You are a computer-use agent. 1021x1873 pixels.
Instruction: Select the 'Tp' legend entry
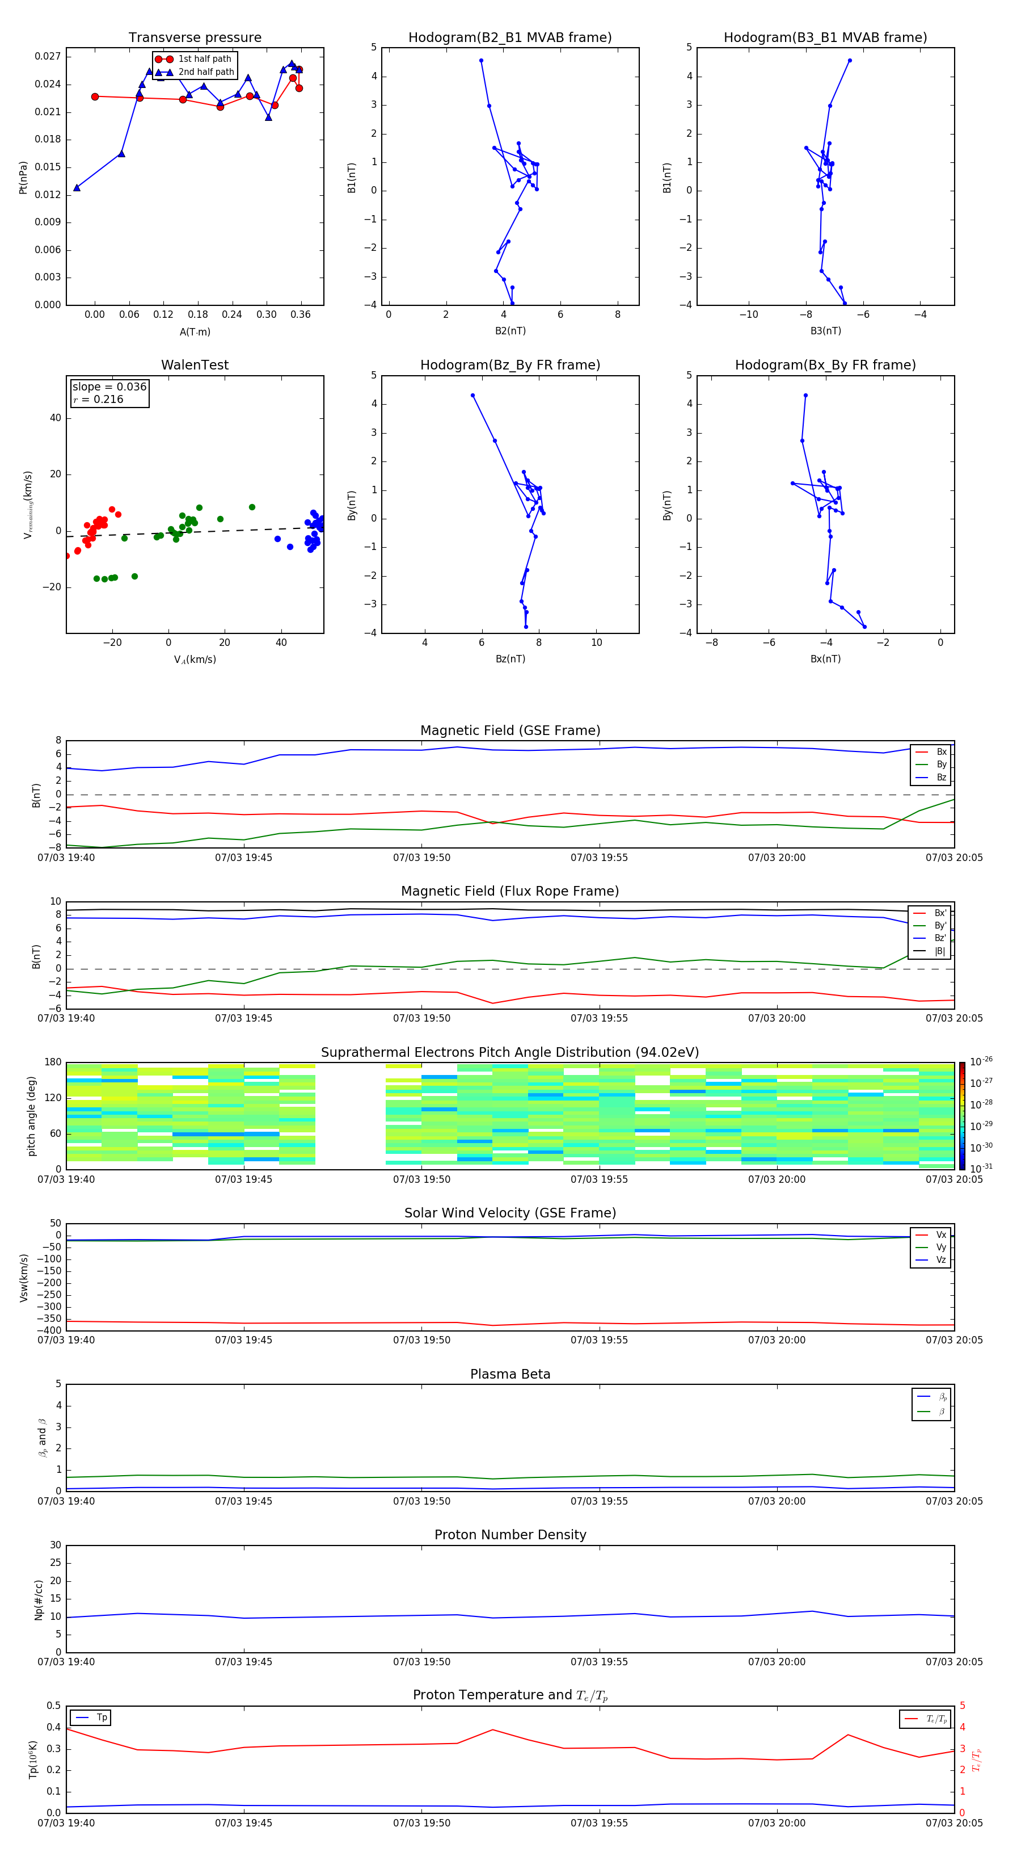tap(91, 1717)
